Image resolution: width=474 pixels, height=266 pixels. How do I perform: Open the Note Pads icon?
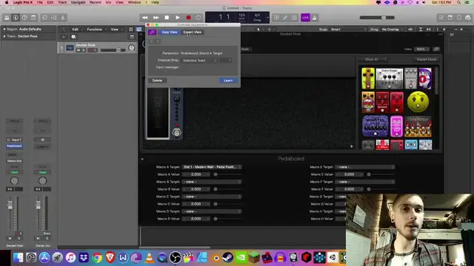click(450, 18)
